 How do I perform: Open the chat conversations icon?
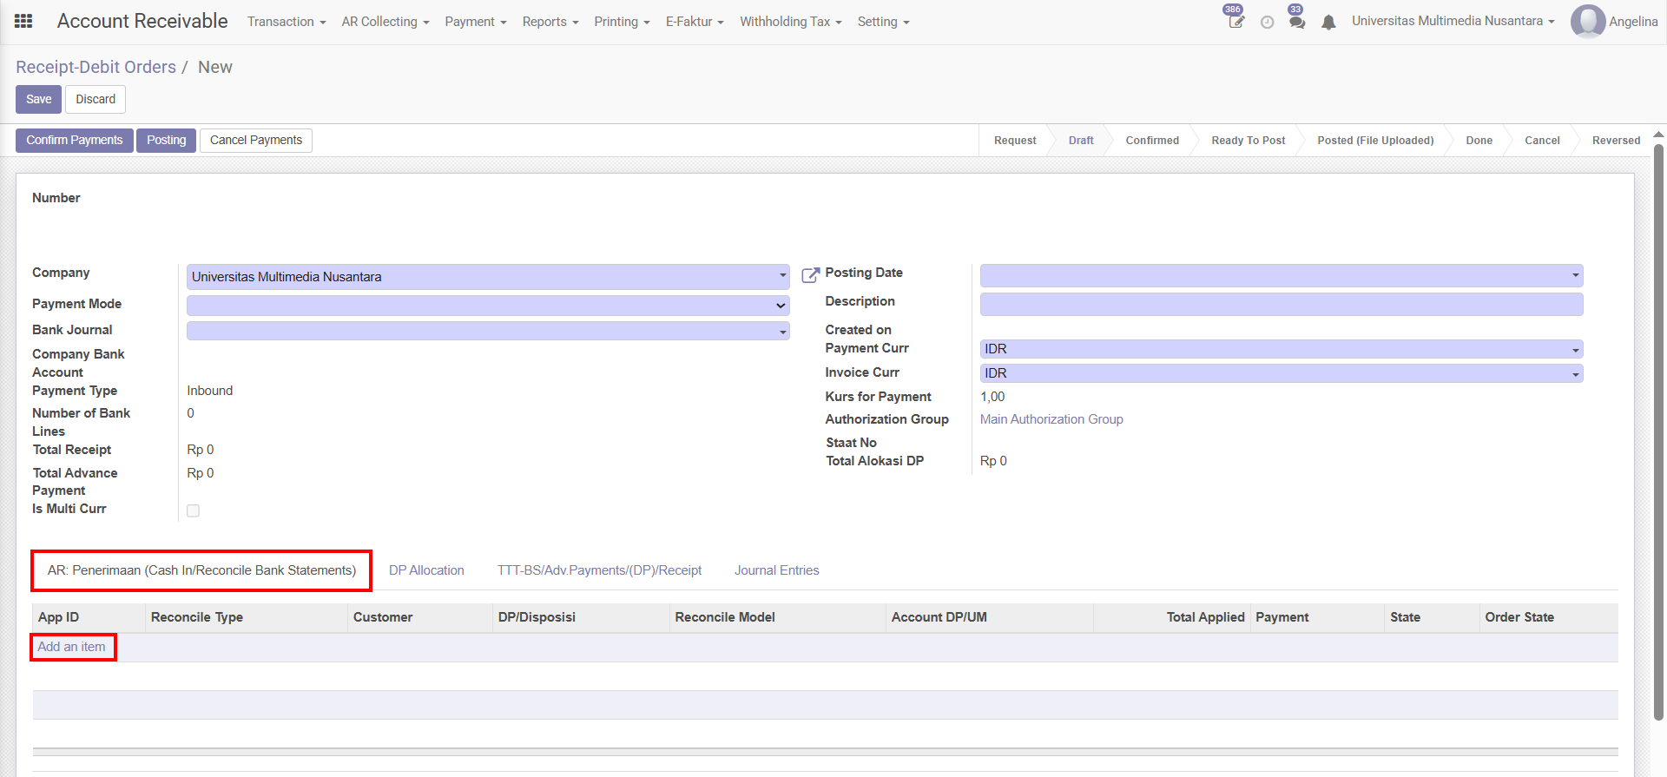(x=1296, y=22)
